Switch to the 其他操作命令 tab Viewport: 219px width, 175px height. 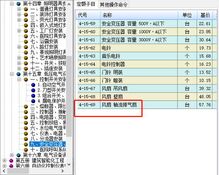114,5
